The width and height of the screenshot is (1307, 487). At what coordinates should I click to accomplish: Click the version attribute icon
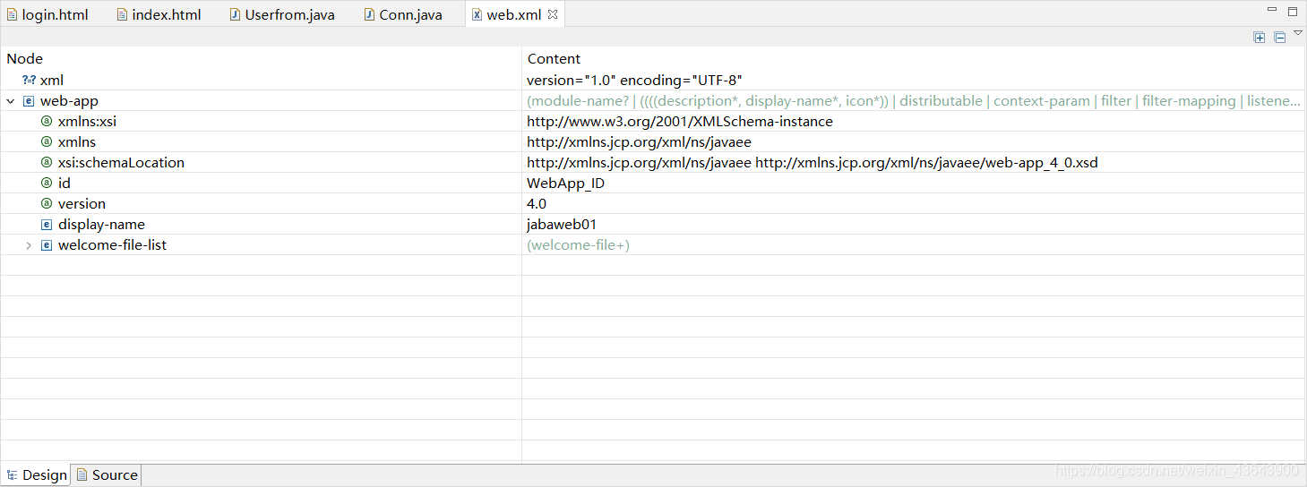[x=47, y=204]
